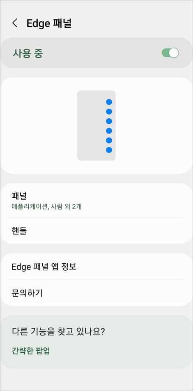Viewport: 193px width, 391px height.
Task: Open the 핸들 settings entry
Action: pos(96,231)
